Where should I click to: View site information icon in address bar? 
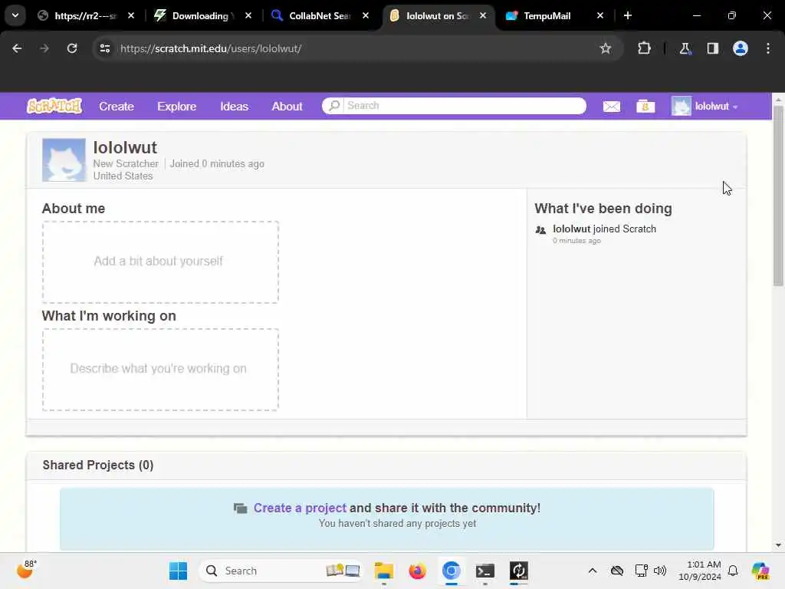pos(104,48)
